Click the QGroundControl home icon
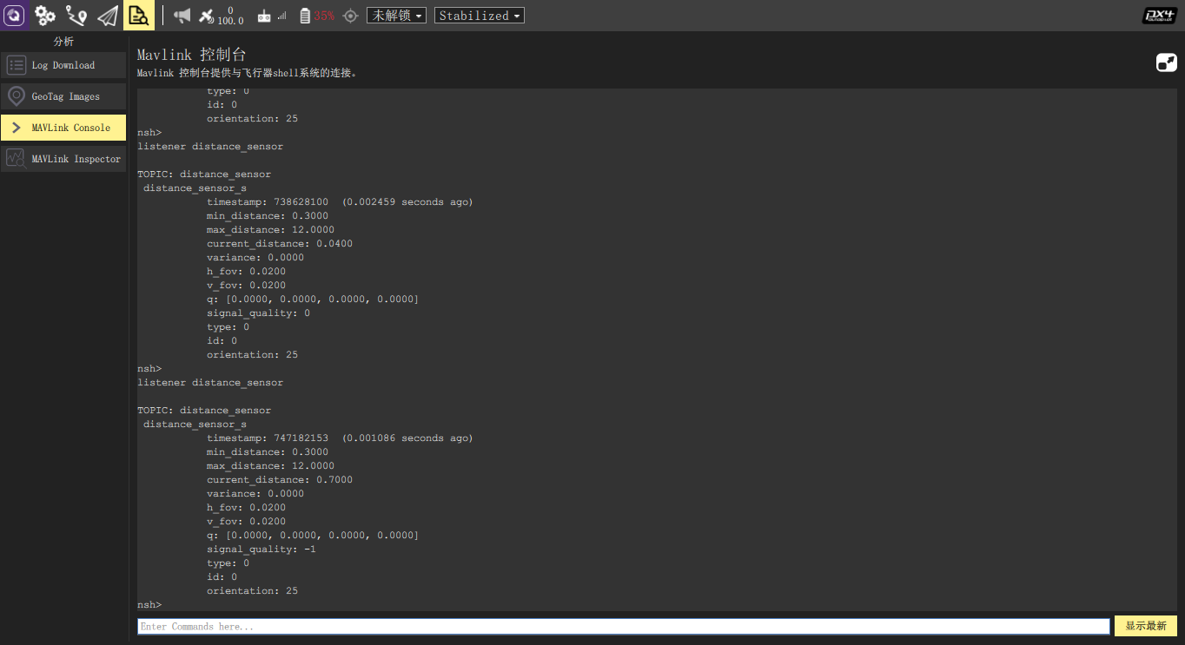The image size is (1185, 645). coord(14,15)
